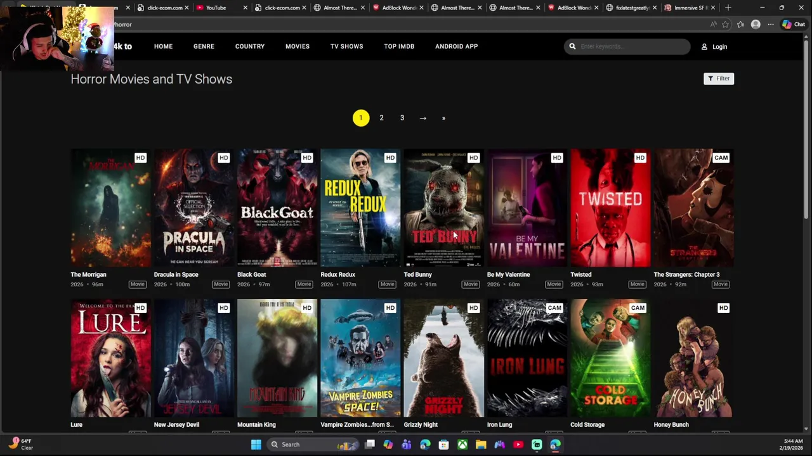Open Redux Redux poster thumbnail
Viewport: 812px width, 456px height.
coord(360,208)
